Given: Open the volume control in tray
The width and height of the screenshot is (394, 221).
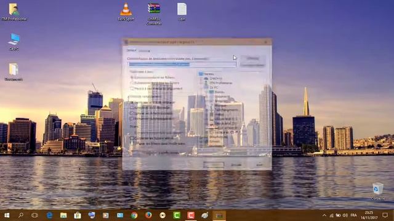Looking at the screenshot, I should (x=345, y=215).
